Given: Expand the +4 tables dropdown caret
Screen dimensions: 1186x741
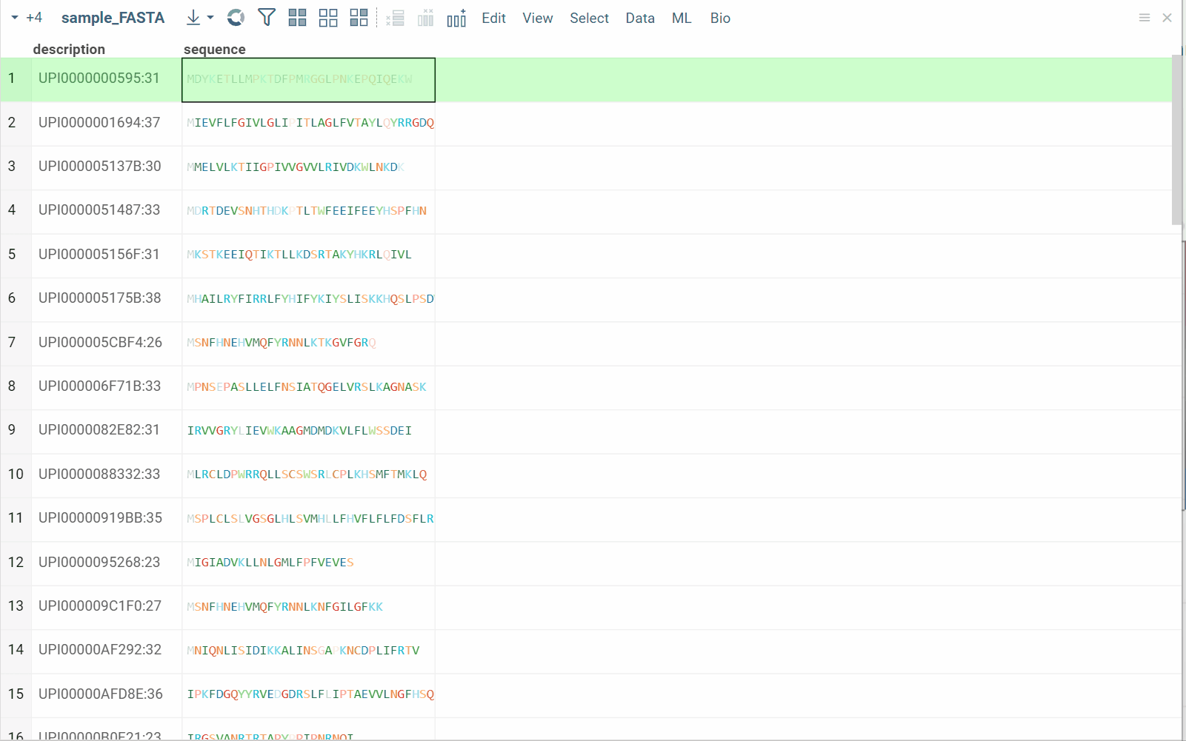Looking at the screenshot, I should coord(15,18).
